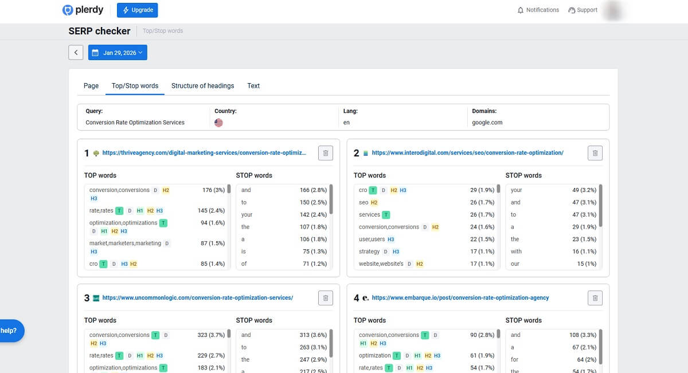Viewport: 688px width, 373px height.
Task: Switch to the Page tab
Action: [91, 86]
